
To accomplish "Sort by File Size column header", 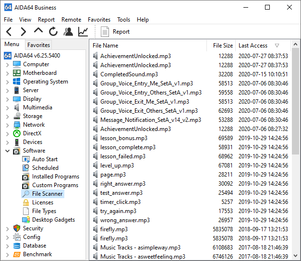I will pos(221,46).
